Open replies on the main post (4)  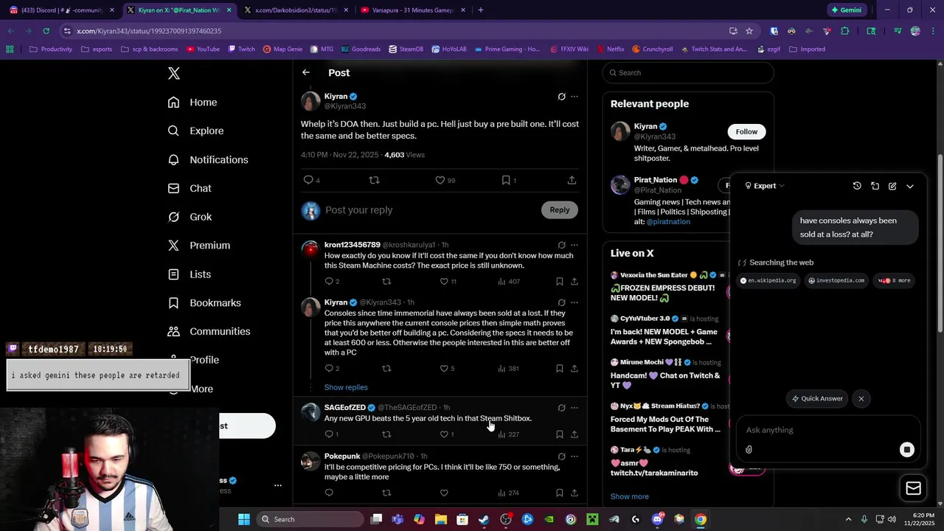311,180
